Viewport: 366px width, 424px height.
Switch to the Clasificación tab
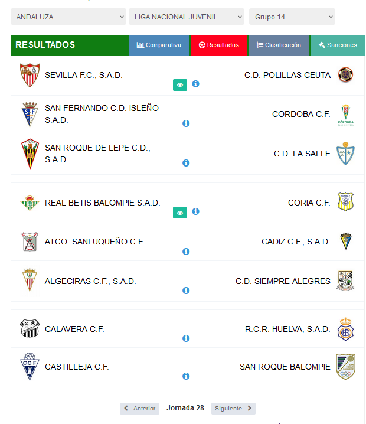[279, 45]
